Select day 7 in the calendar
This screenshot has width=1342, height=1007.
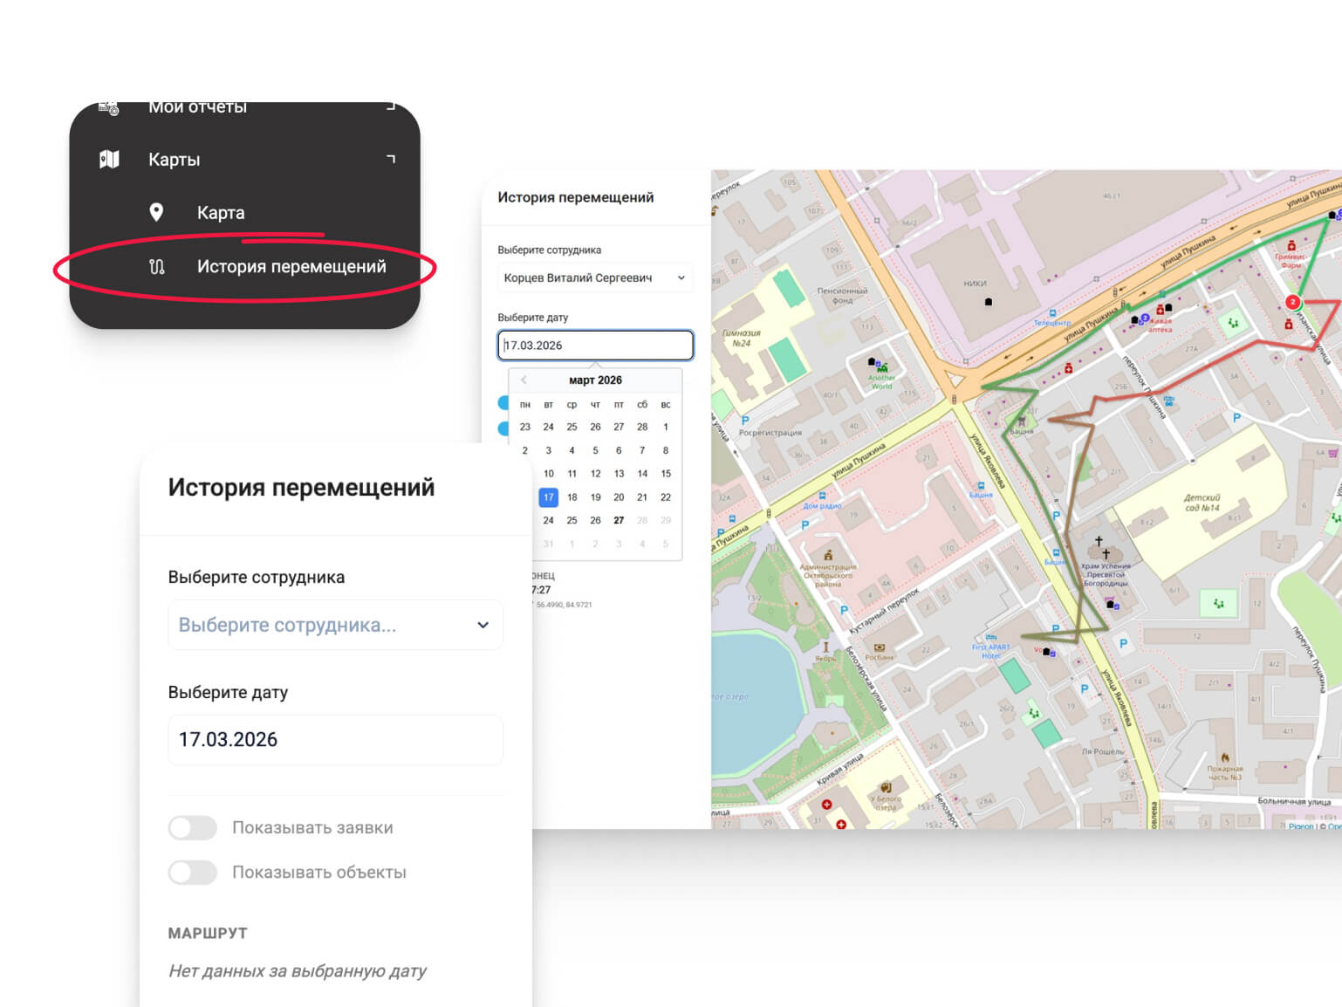point(642,450)
